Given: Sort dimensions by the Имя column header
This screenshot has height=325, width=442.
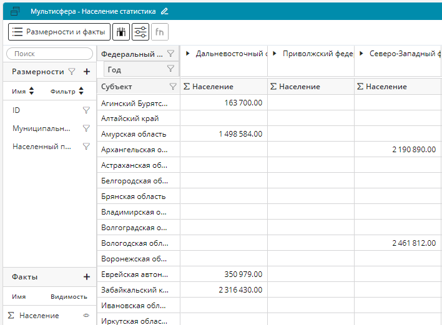Looking at the screenshot, I should (22, 92).
